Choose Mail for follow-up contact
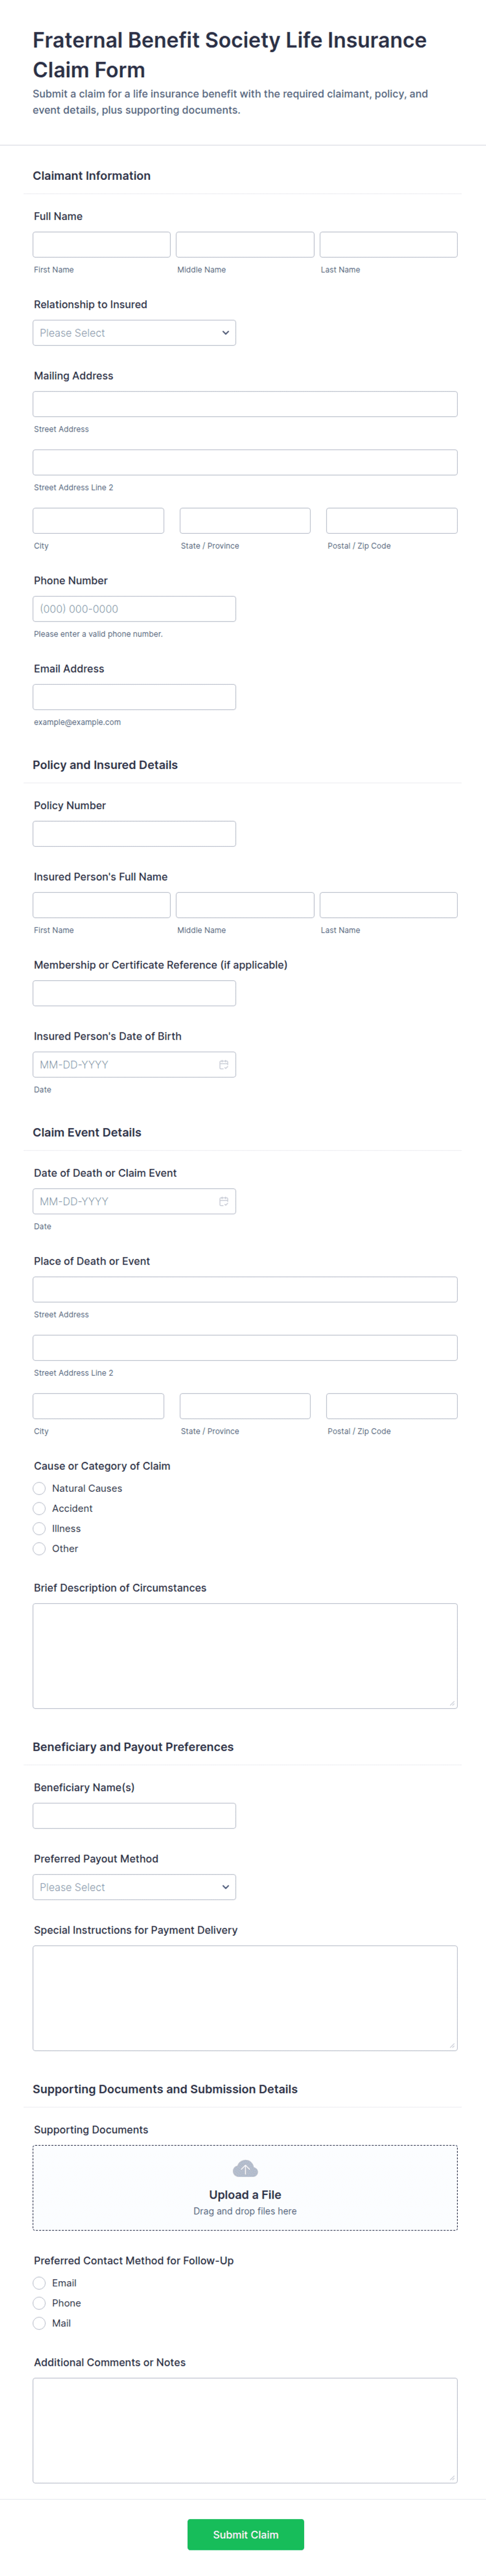The height and width of the screenshot is (2576, 486). click(39, 2323)
